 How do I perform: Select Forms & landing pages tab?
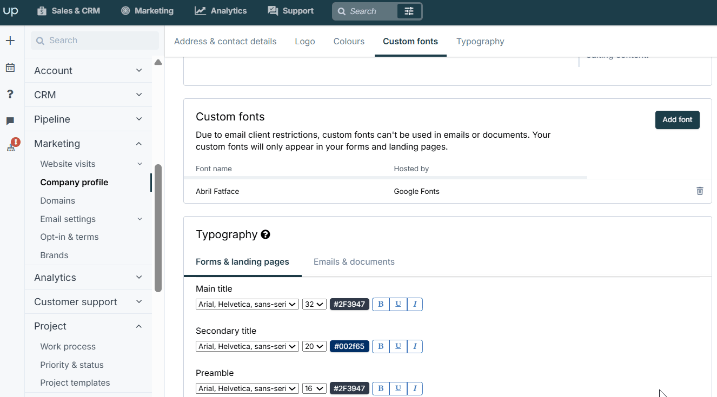pos(242,261)
